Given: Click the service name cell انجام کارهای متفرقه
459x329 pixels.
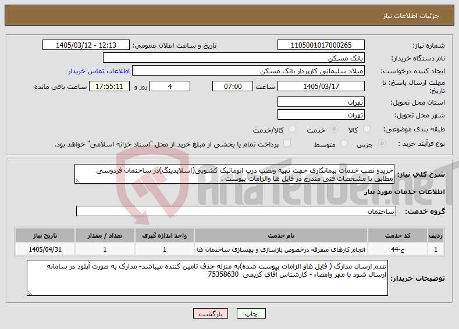Looking at the screenshot, I should point(281,249).
